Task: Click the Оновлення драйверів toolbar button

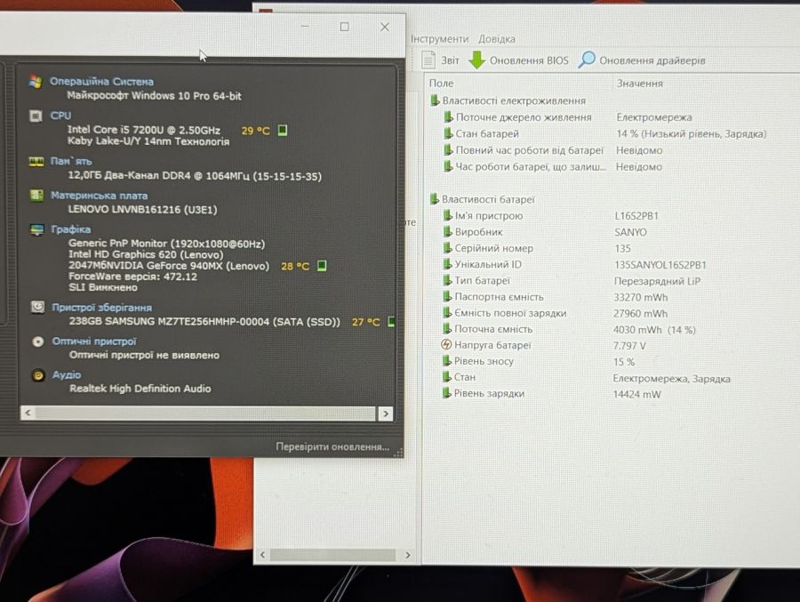Action: [641, 60]
